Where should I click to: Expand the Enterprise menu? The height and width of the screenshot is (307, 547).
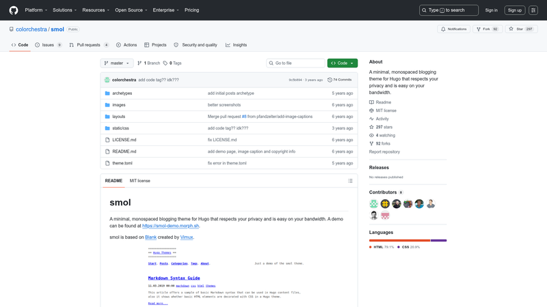[x=165, y=10]
